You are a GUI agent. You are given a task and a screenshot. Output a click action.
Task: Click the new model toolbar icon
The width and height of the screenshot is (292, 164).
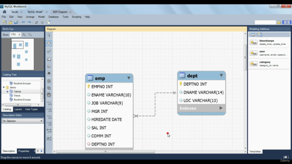(5, 22)
